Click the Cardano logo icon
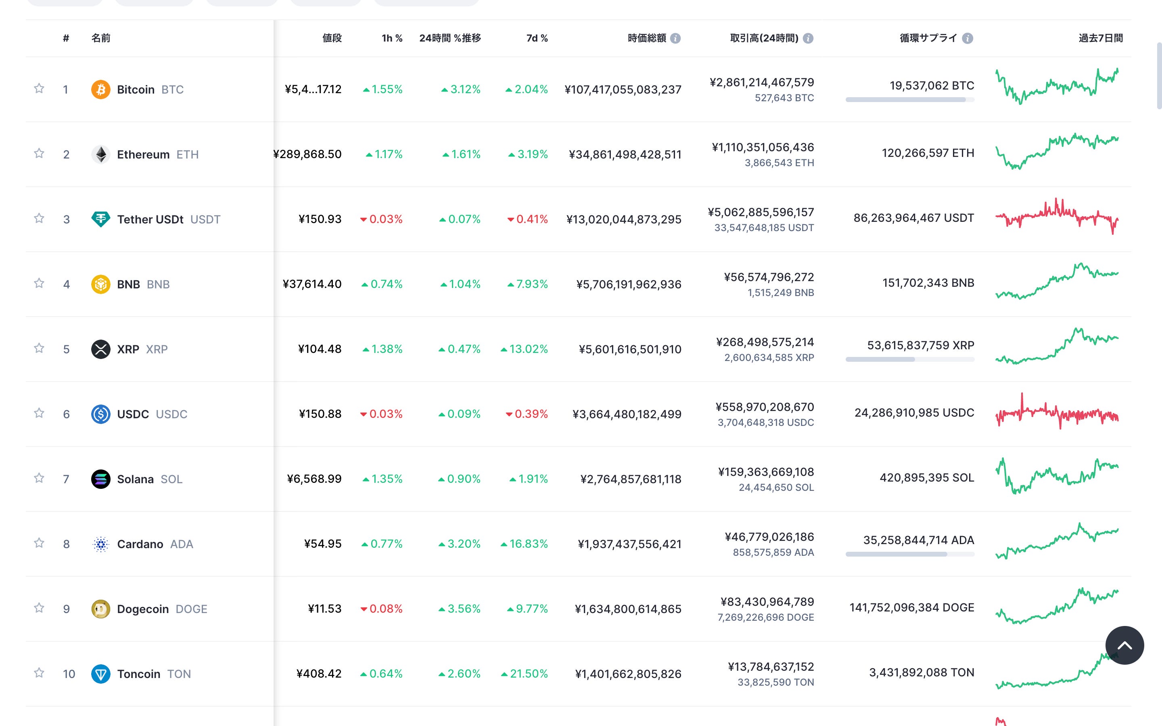Image resolution: width=1162 pixels, height=726 pixels. pyautogui.click(x=100, y=544)
